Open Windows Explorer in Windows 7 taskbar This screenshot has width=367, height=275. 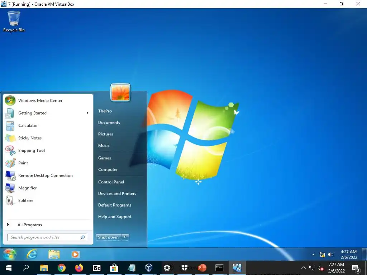(x=54, y=254)
